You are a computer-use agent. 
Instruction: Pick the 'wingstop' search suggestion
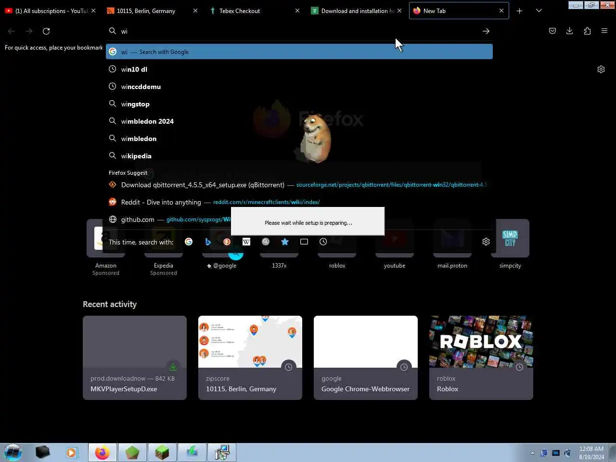[x=299, y=104]
